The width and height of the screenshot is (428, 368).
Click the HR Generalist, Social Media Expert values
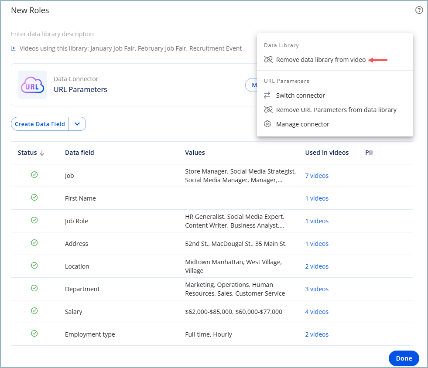[x=235, y=221]
